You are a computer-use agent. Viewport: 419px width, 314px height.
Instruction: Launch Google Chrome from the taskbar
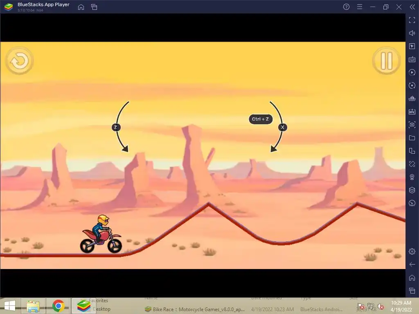coord(59,306)
